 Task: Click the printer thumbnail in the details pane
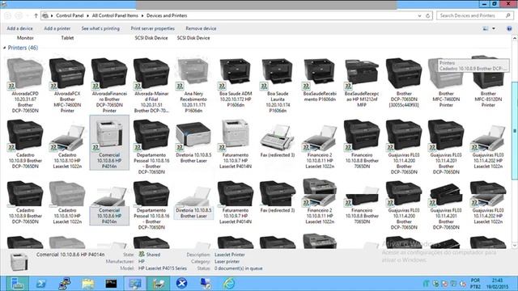[19, 262]
